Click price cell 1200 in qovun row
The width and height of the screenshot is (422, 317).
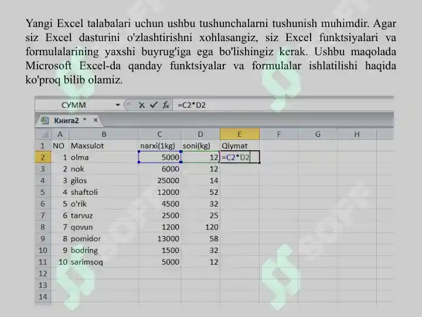[x=160, y=227]
